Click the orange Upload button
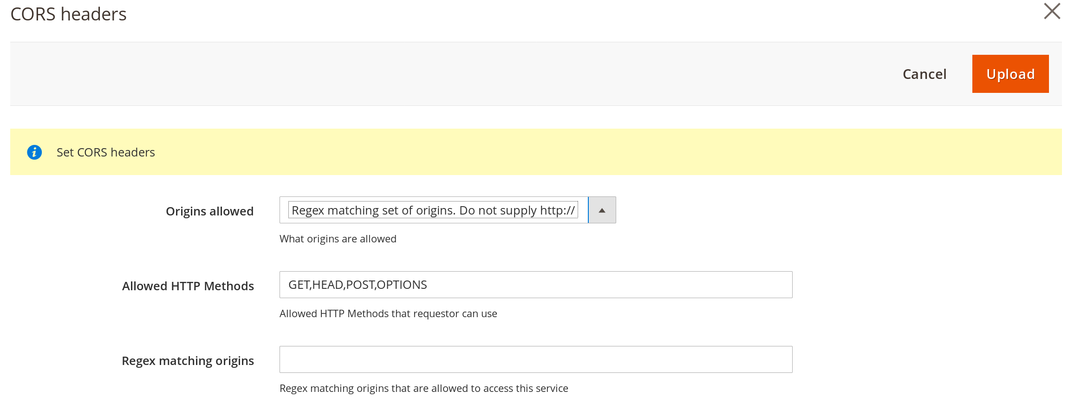The image size is (1068, 404). (x=1010, y=74)
